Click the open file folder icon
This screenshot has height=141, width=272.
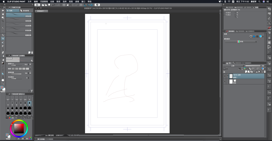pyautogui.click(x=46, y=5)
